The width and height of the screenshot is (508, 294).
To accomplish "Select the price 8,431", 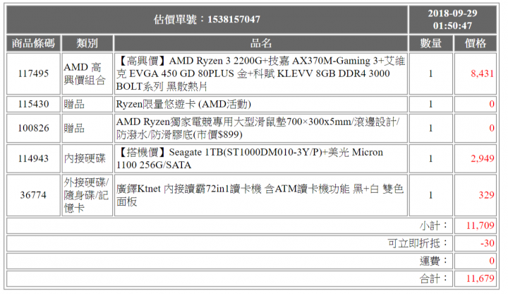I will [x=482, y=73].
